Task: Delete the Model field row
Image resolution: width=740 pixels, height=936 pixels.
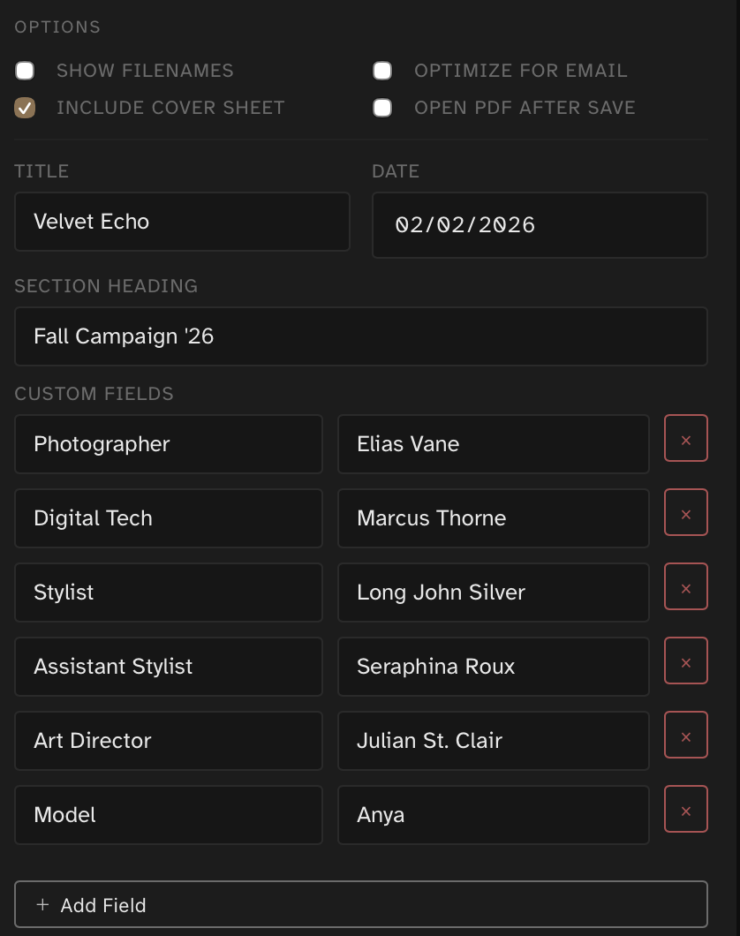Action: (686, 810)
